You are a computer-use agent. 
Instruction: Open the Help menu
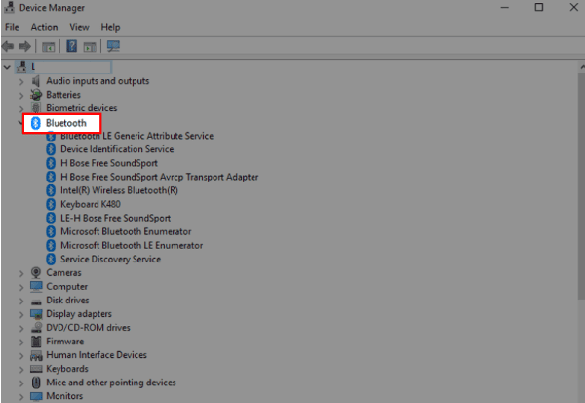coord(110,27)
